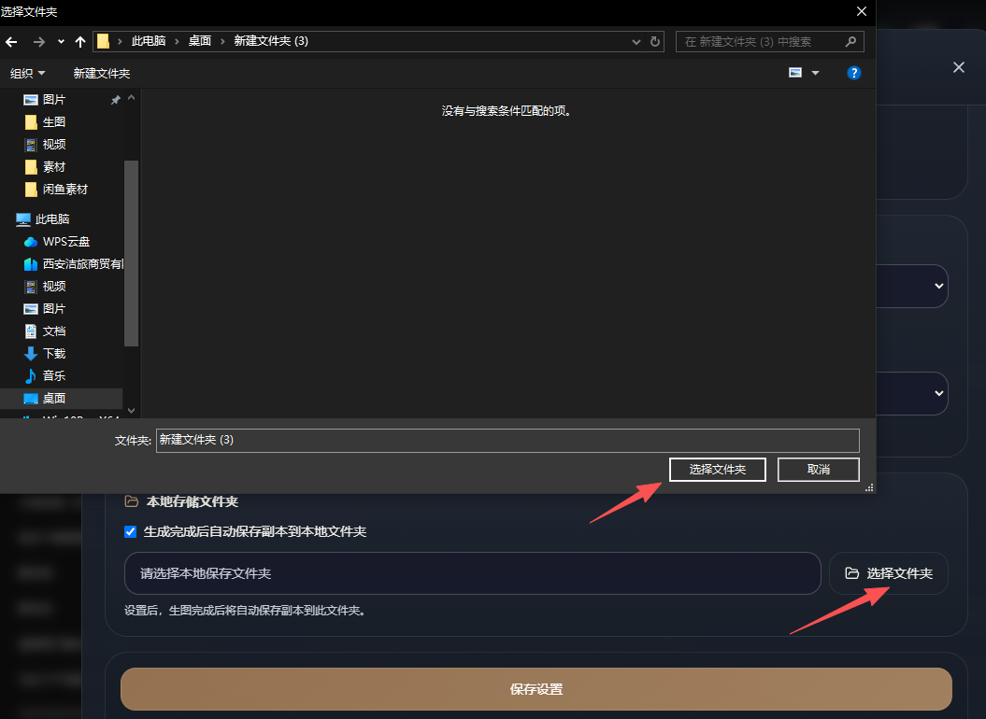Click the forward navigation arrow
Viewport: 986px width, 719px height.
tap(39, 42)
